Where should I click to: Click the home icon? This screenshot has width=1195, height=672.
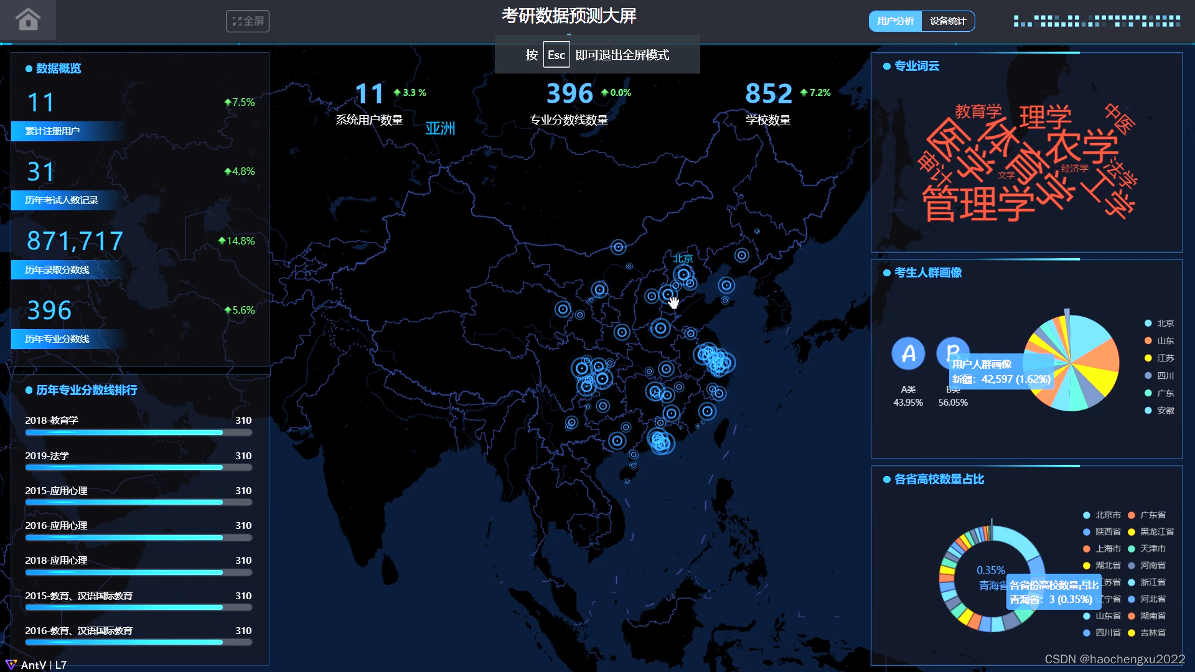click(x=27, y=20)
